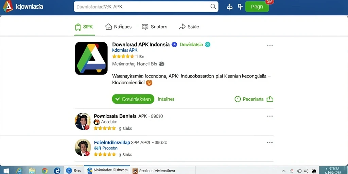The height and width of the screenshot is (174, 348).
Task: Open the 'Foŕelntdilnsvillap' result title
Action: click(x=112, y=142)
